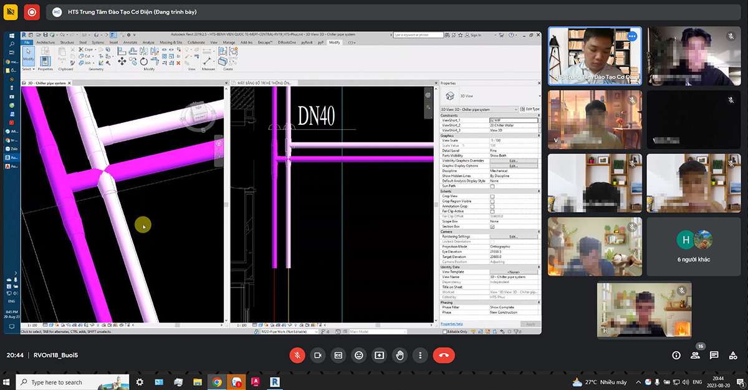Open the Manage ribbon tab

point(229,42)
